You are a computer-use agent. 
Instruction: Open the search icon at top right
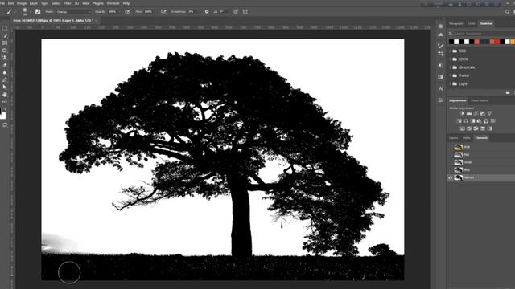[508, 12]
